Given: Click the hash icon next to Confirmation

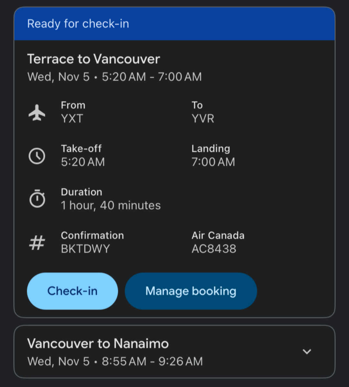Looking at the screenshot, I should point(37,242).
